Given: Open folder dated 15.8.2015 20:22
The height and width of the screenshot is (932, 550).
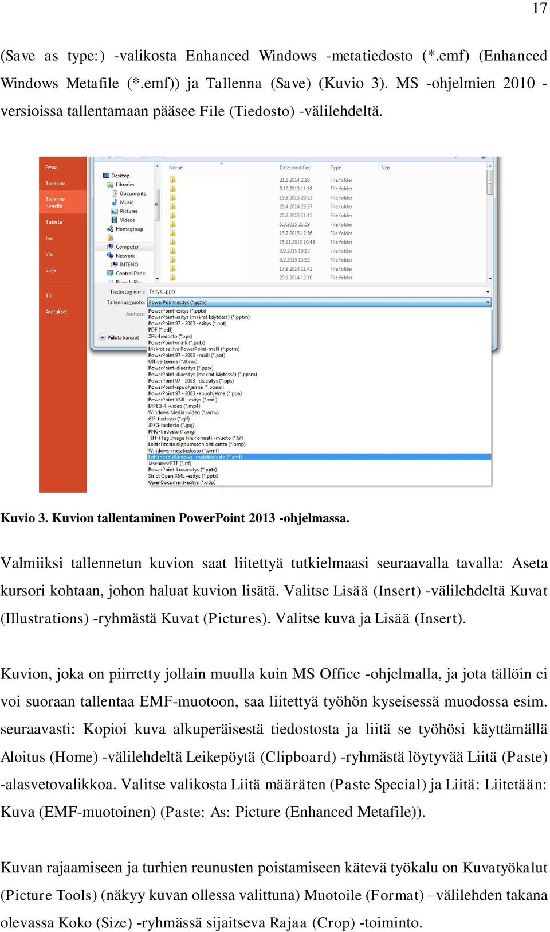Looking at the screenshot, I should coord(261,198).
